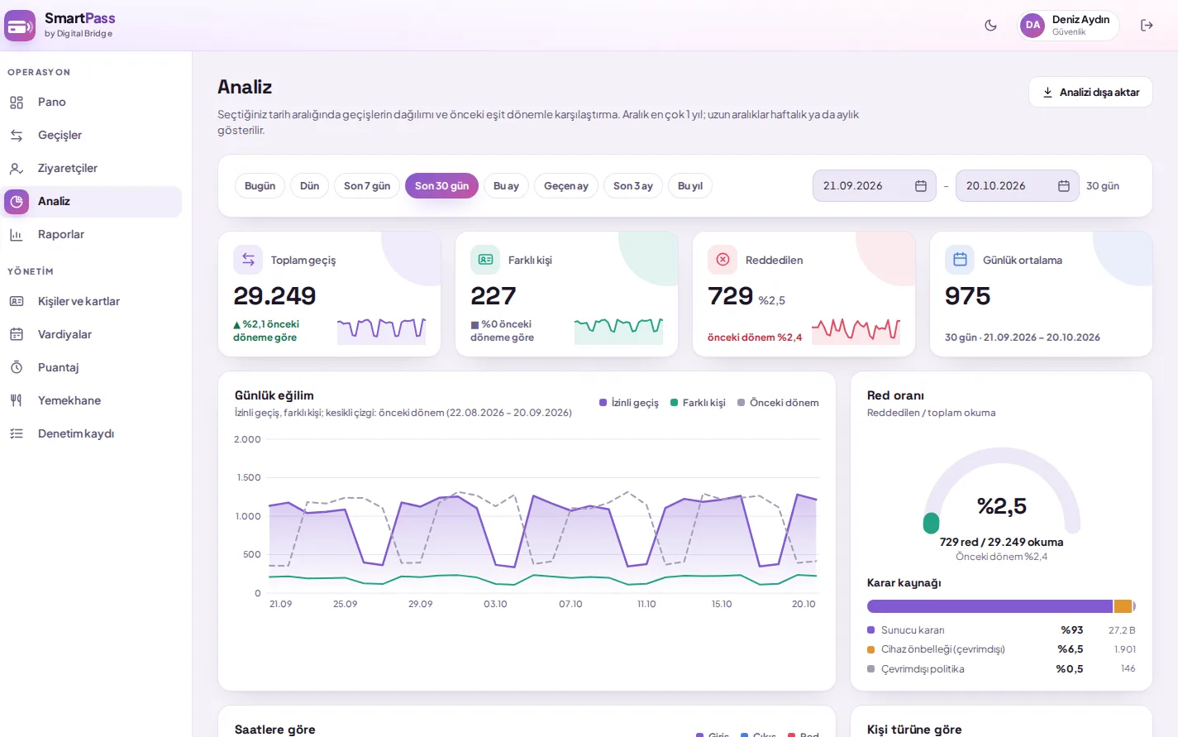
Task: Click the Toplam geçiş sparkline chart
Action: pos(381,330)
